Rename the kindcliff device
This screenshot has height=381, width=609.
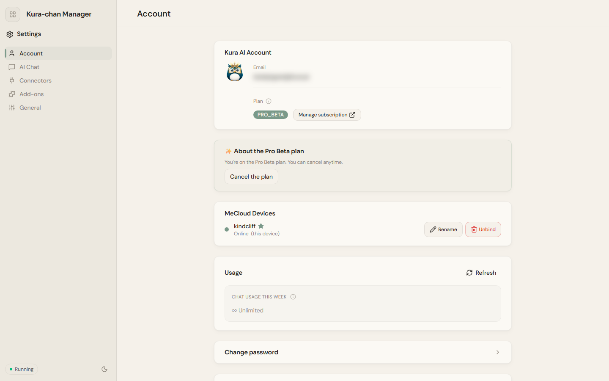click(443, 229)
